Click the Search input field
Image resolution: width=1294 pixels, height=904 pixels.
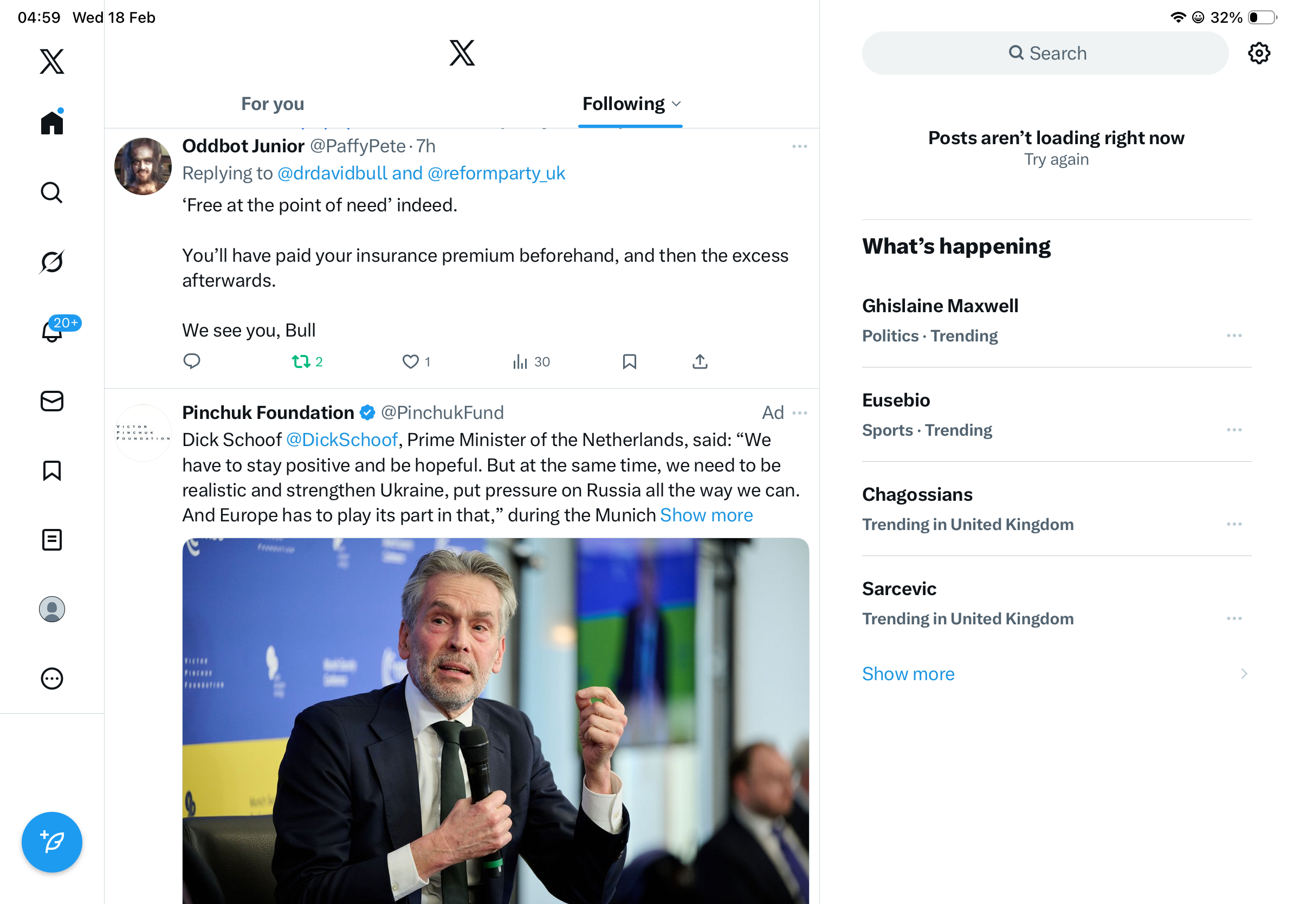pyautogui.click(x=1044, y=54)
